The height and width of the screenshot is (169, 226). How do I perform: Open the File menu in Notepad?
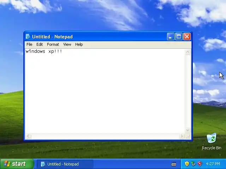[x=29, y=44]
